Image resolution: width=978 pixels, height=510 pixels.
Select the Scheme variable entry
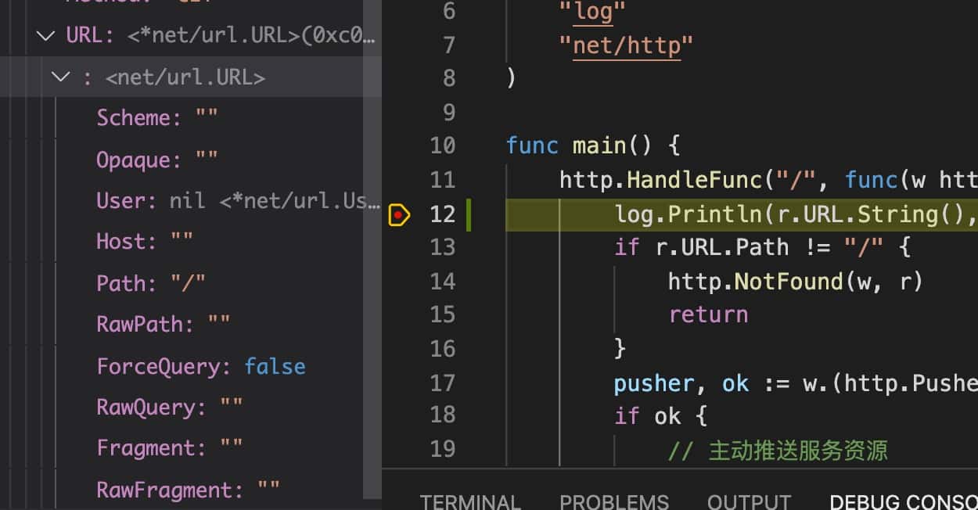point(191,118)
